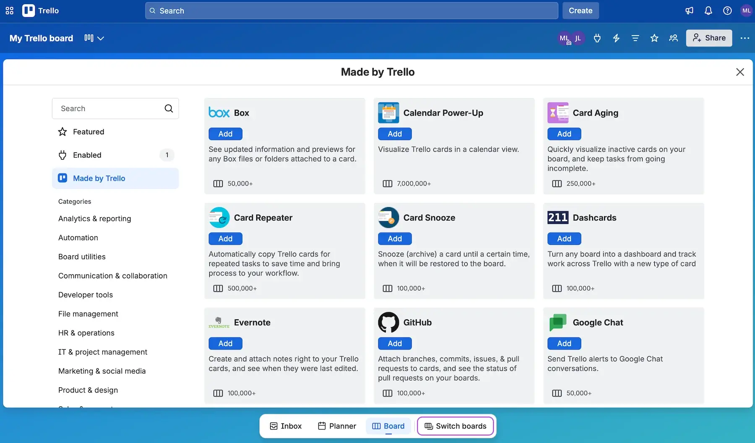The width and height of the screenshot is (755, 443).
Task: Open the Power-Ups plug icon in board header
Action: 597,38
